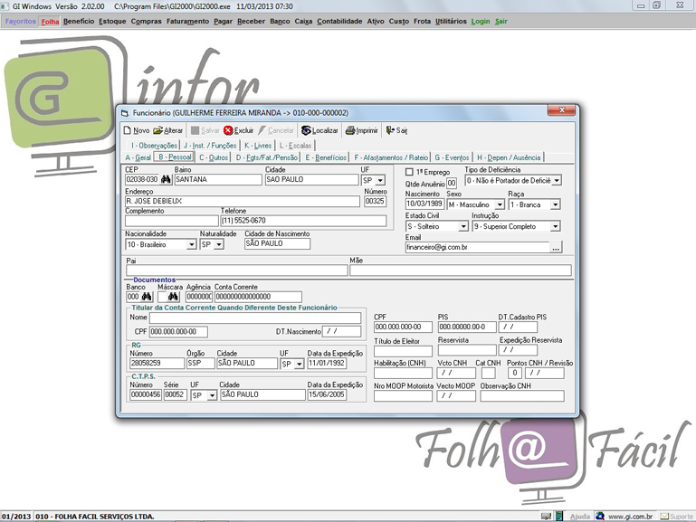Click Suporte in the status bar
Screen dimensions: 696x522
click(676, 517)
